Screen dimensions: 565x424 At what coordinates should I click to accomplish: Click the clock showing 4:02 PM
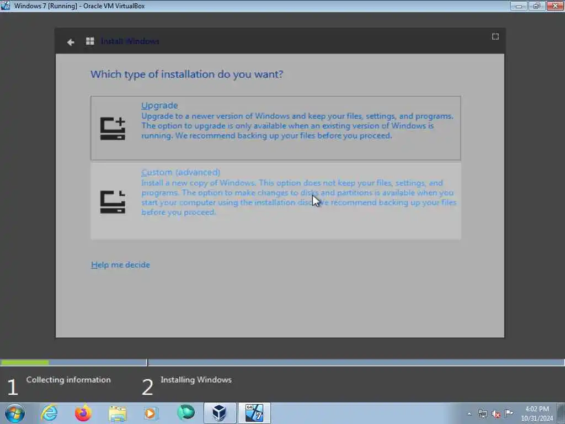point(537,409)
